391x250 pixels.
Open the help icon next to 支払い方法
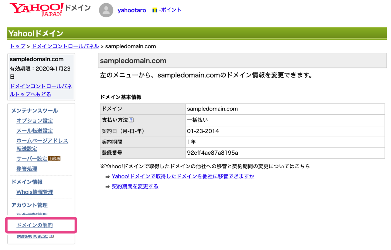131,120
